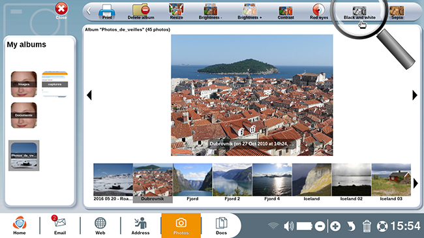Screen dimensions: 424x238
Task: Open the Docs tab
Action: point(221,226)
